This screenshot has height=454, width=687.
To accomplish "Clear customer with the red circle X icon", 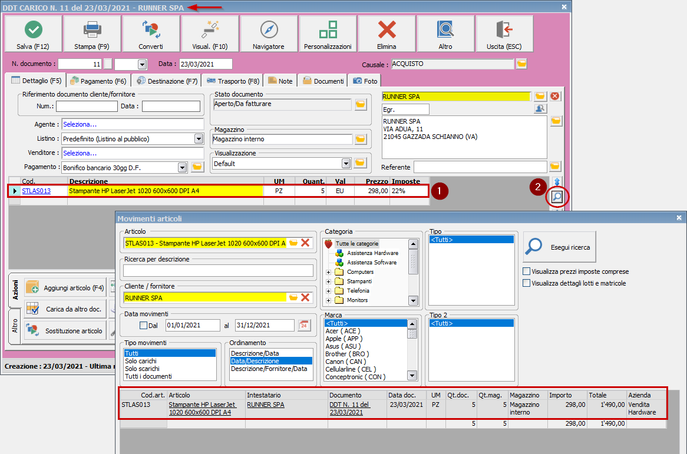I will tap(554, 97).
